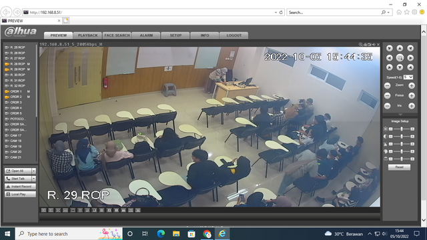Screen dimensions: 427x240
Task: Click the Start Talk button
Action: pyautogui.click(x=18, y=179)
